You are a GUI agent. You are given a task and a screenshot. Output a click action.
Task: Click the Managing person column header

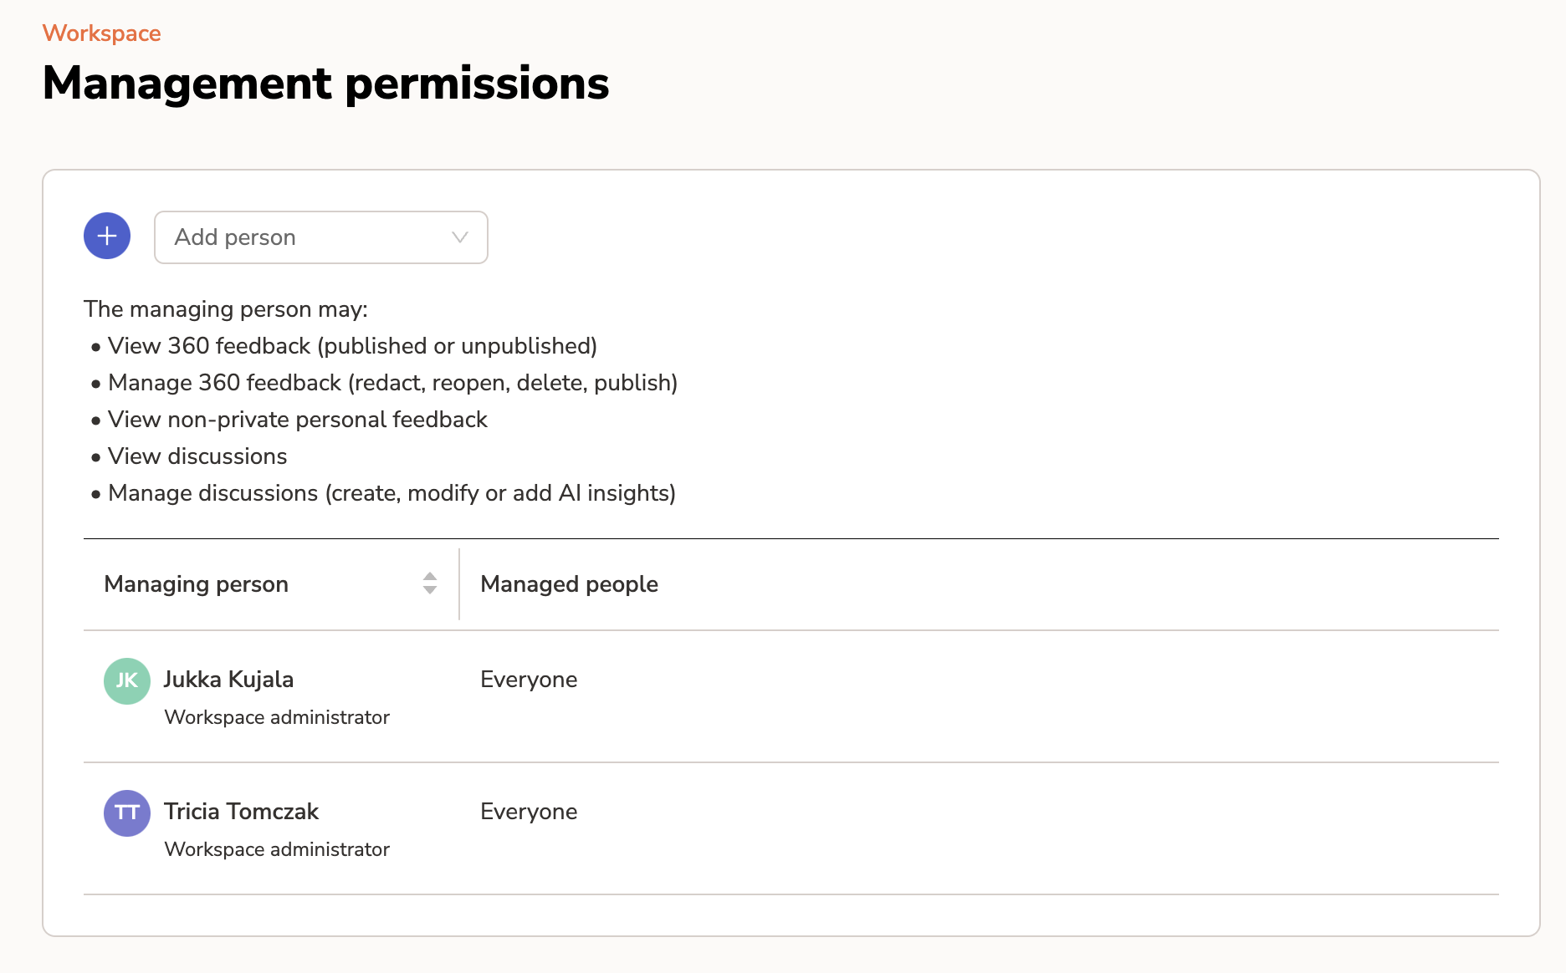click(x=196, y=584)
